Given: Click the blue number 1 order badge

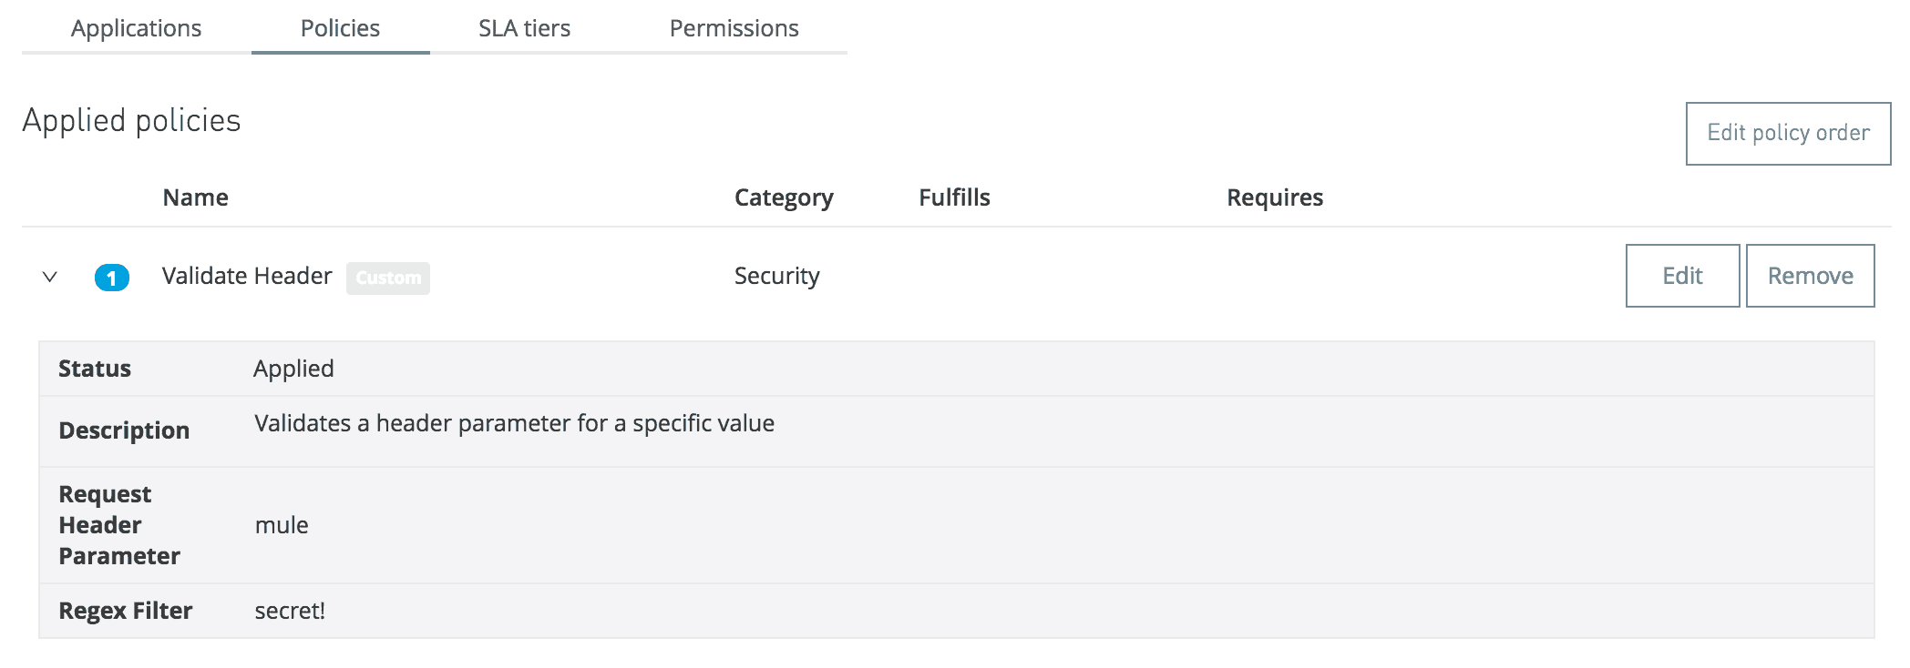Looking at the screenshot, I should tap(112, 278).
